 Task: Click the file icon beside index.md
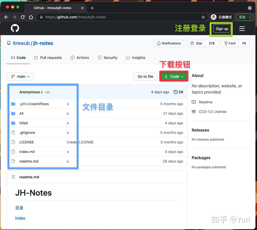click(13, 151)
